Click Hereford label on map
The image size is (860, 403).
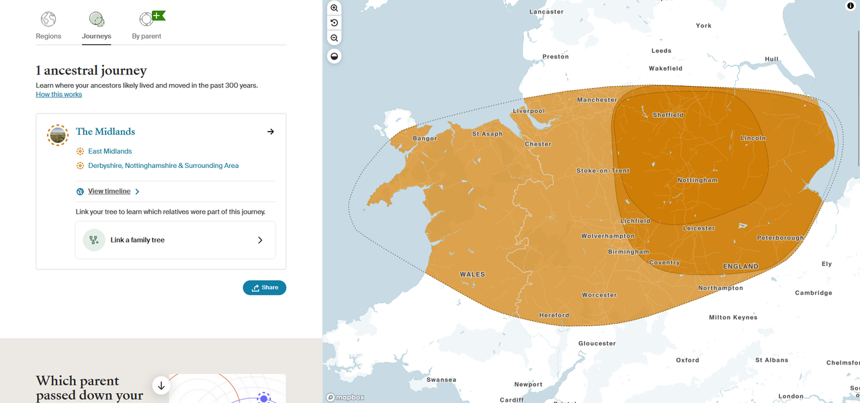[x=554, y=315]
